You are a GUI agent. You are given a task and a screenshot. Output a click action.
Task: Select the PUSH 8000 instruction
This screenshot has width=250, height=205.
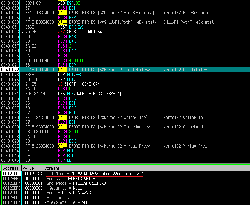pos(68,132)
